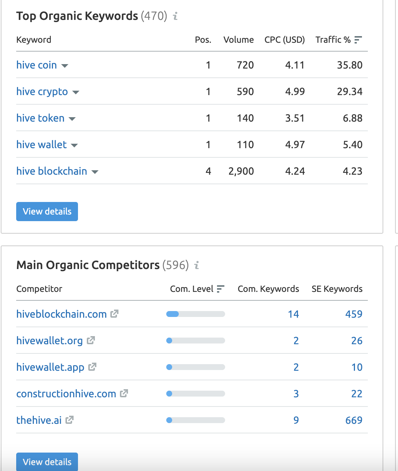Click common keywords value 9
The height and width of the screenshot is (471, 398).
pos(296,420)
